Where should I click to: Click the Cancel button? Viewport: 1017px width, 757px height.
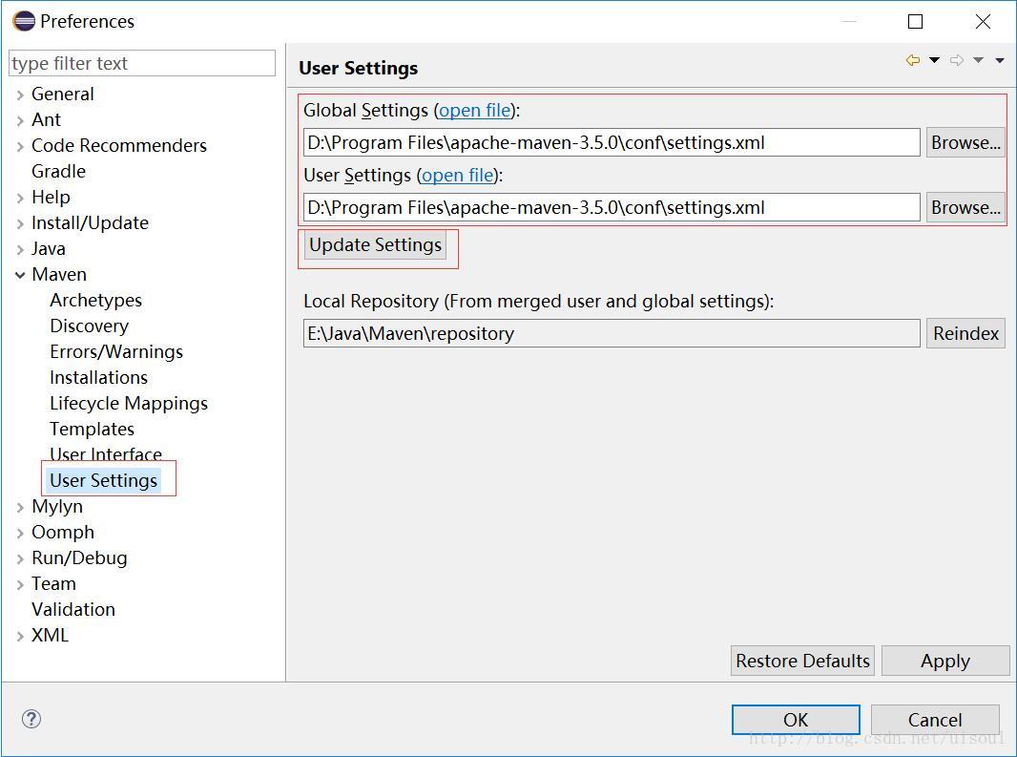[935, 720]
